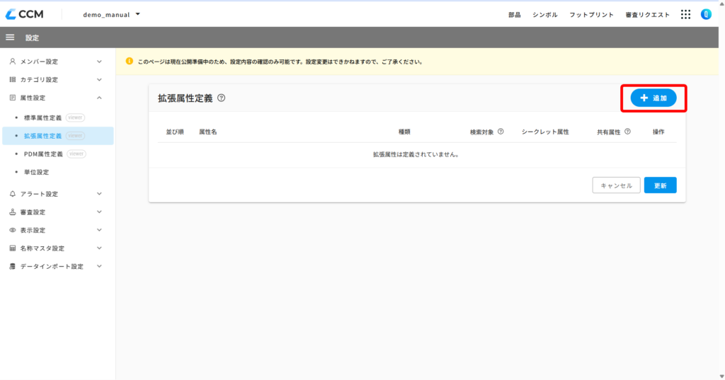
Task: Select 拡張属性定義 in the sidebar
Action: pyautogui.click(x=57, y=135)
